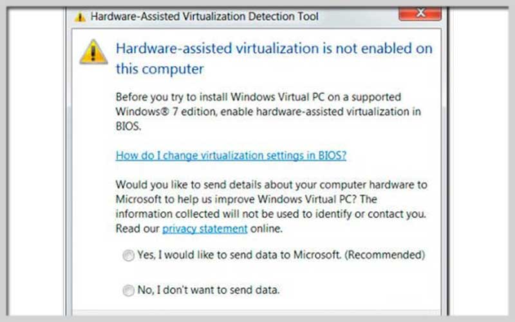This screenshot has height=322, width=515.
Task: Click the 'Microsoft to help us improve Windows Virtual PC?' line
Action: click(246, 199)
